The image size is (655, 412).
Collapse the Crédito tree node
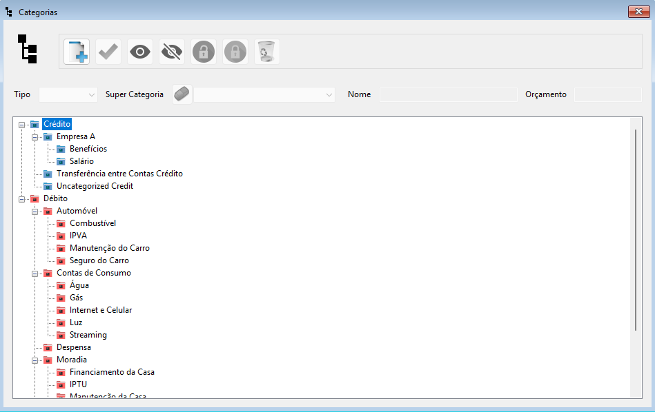click(22, 124)
